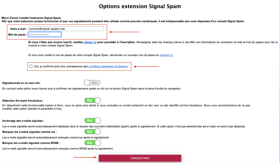Select the 'Signalements en un seul clic:' heading
Screen dimensions: 280x163
[x=21, y=83]
